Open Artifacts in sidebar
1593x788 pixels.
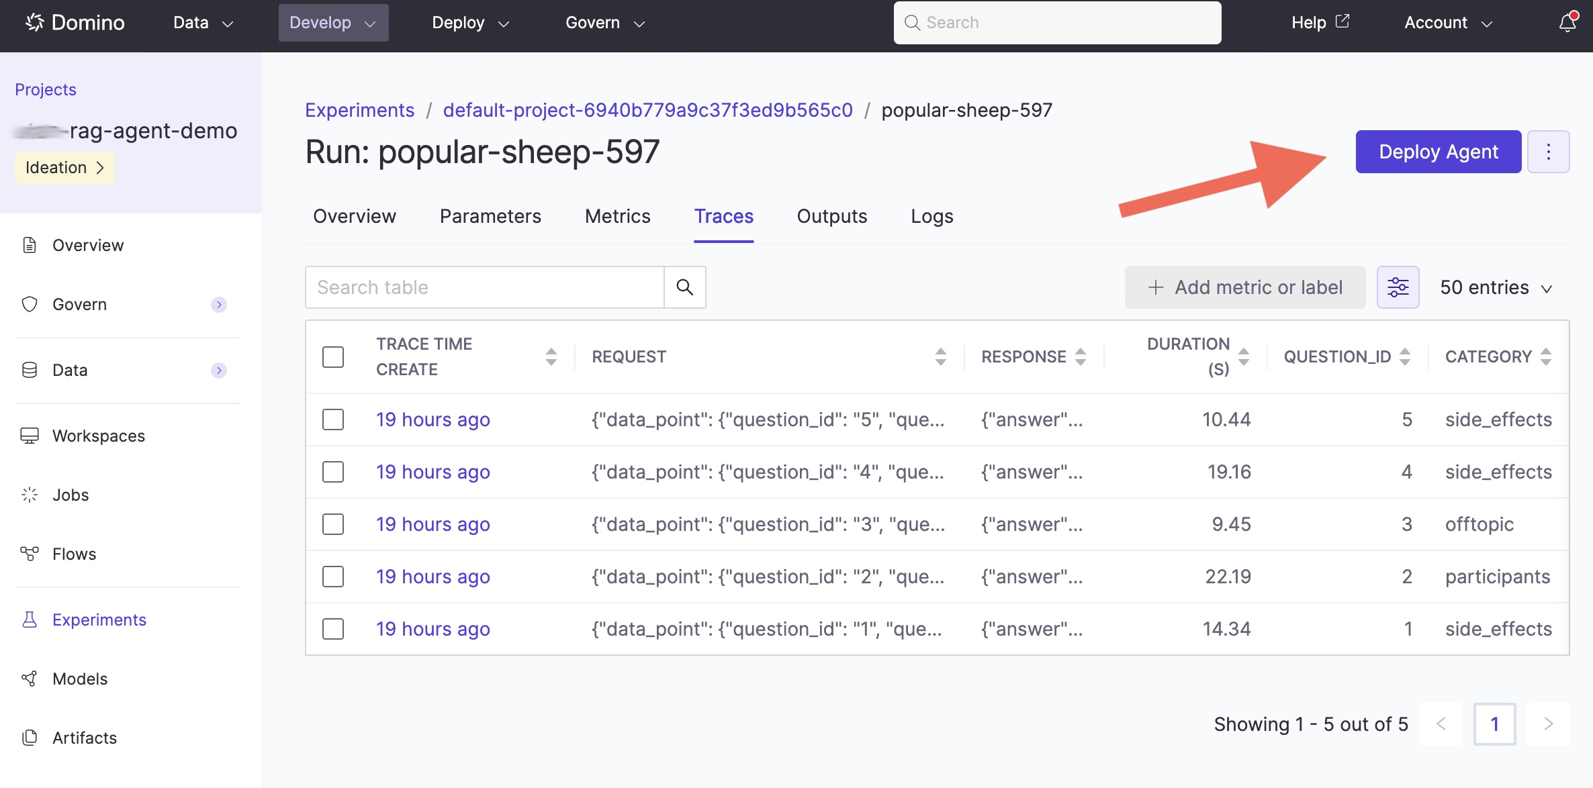84,738
